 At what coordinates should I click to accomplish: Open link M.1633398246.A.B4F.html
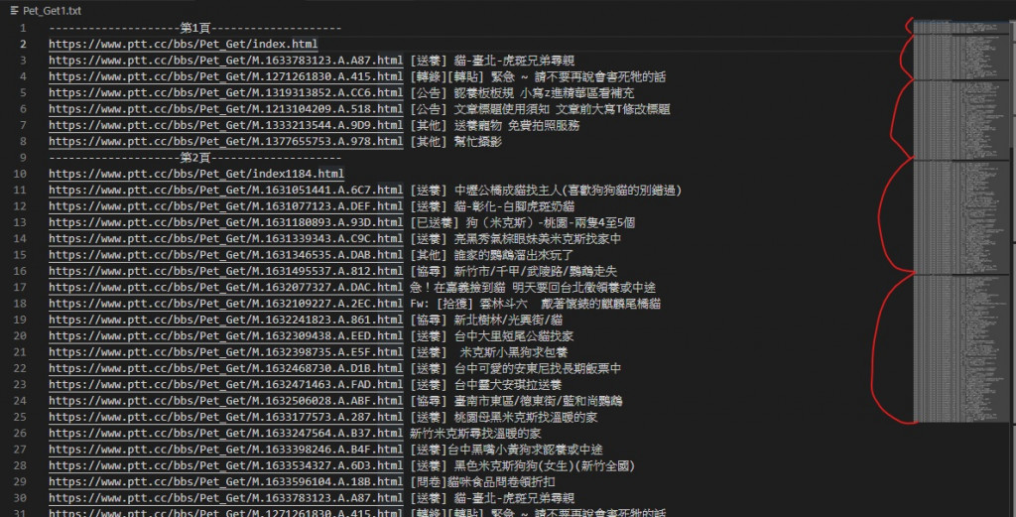(x=225, y=449)
